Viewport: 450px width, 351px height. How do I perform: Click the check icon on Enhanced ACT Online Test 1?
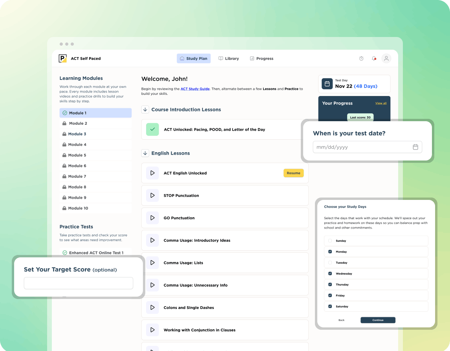click(x=65, y=253)
